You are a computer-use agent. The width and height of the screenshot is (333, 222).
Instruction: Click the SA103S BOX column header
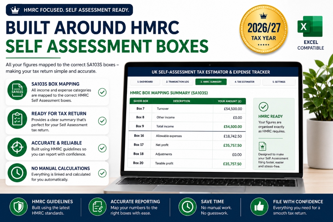[x=141, y=101]
